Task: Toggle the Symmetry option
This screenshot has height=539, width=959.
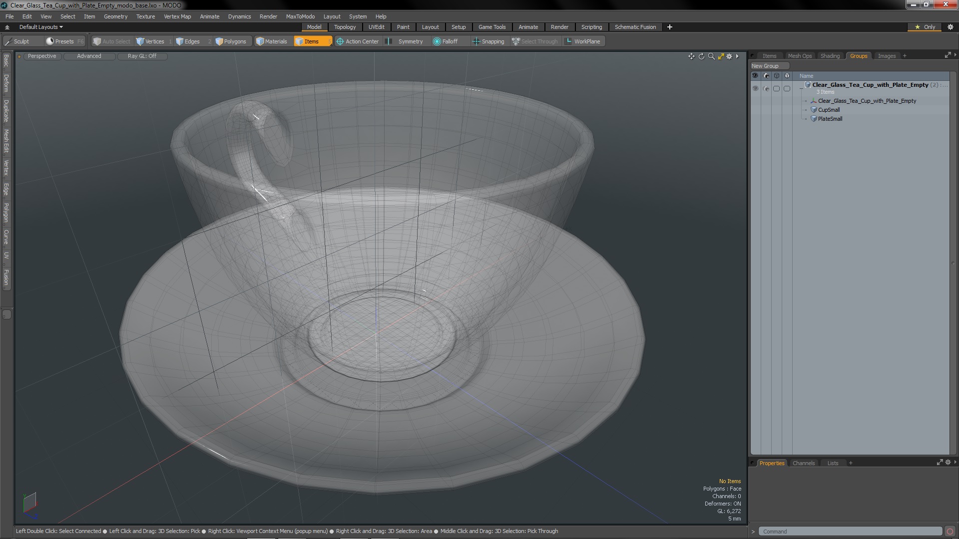Action: point(406,41)
